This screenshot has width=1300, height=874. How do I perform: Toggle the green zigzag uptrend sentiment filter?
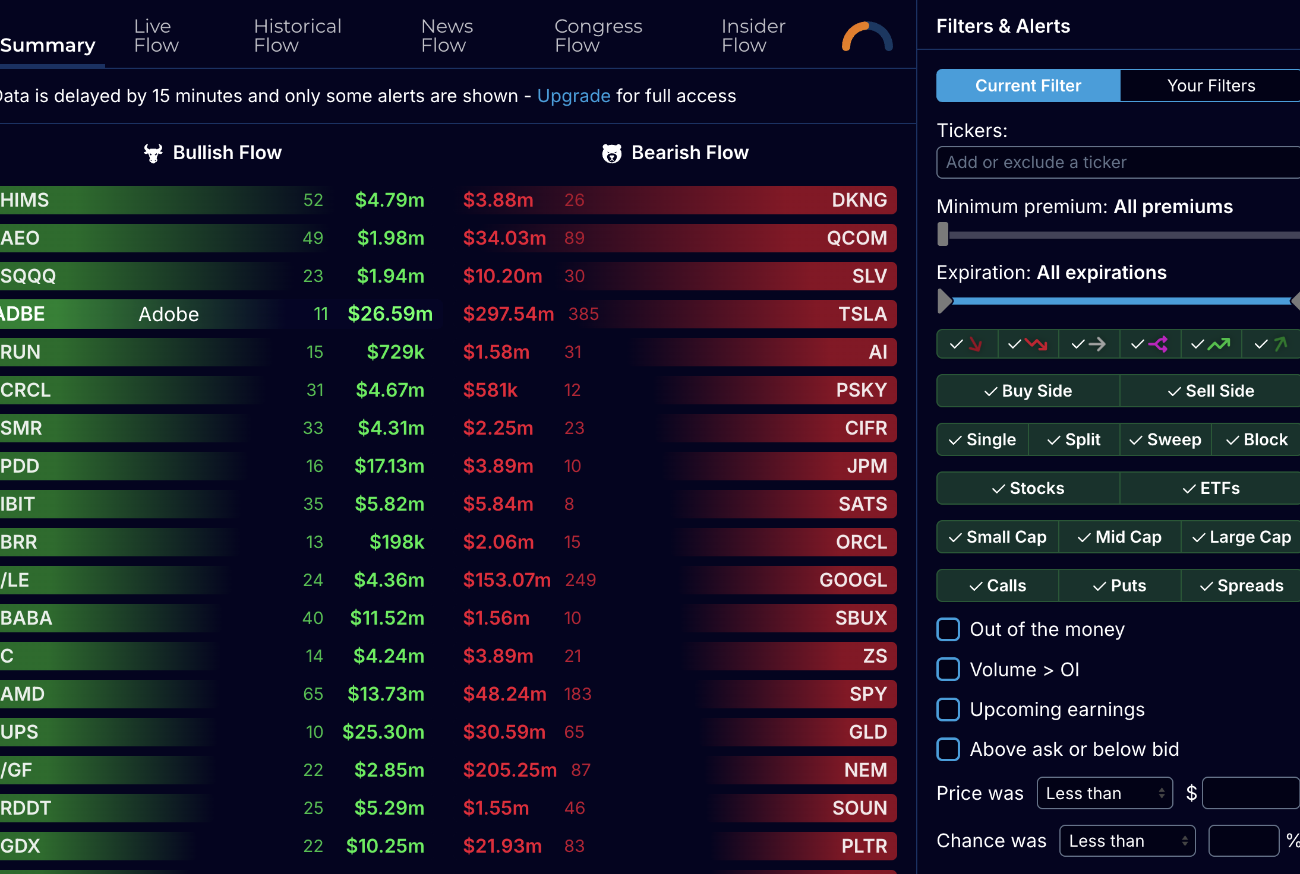1211,344
